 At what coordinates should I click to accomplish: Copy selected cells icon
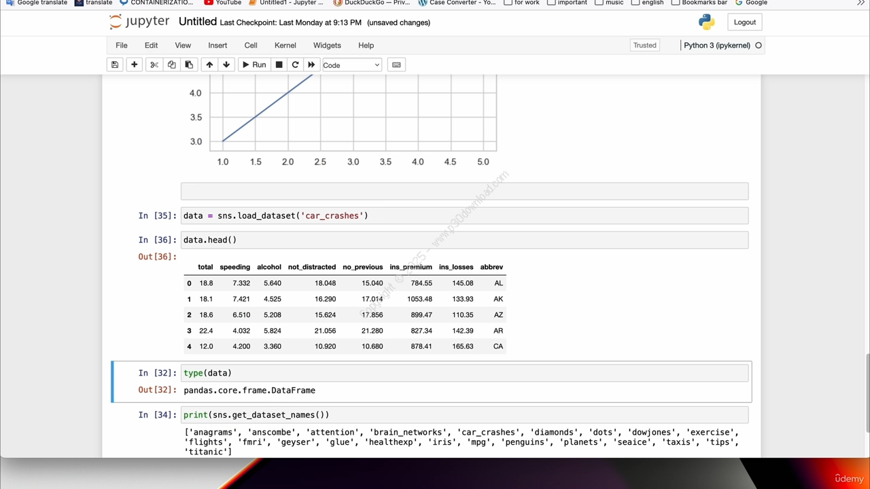171,65
